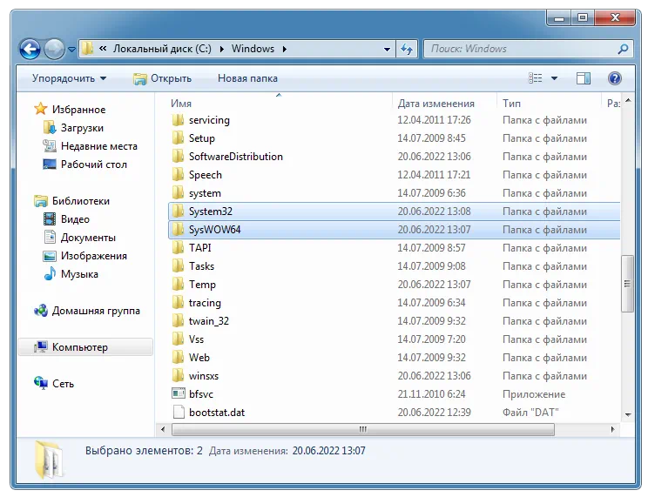This screenshot has height=497, width=648.
Task: Click the left arrow of horizontal scrollbar
Action: click(x=163, y=429)
